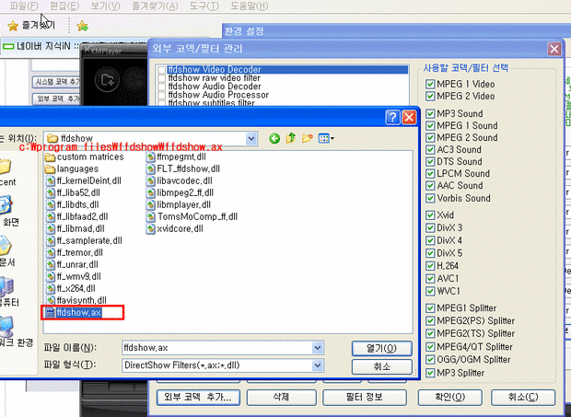Uncheck MPEG4/QT Splitter checkbox
The image size is (571, 417).
[x=430, y=347]
